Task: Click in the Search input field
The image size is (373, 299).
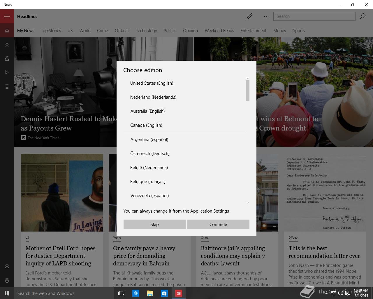Action: 314,16
